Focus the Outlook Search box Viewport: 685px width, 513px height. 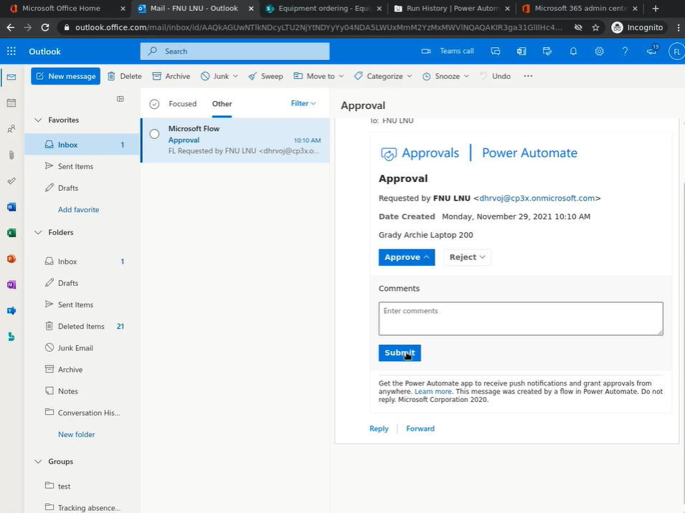pyautogui.click(x=235, y=51)
